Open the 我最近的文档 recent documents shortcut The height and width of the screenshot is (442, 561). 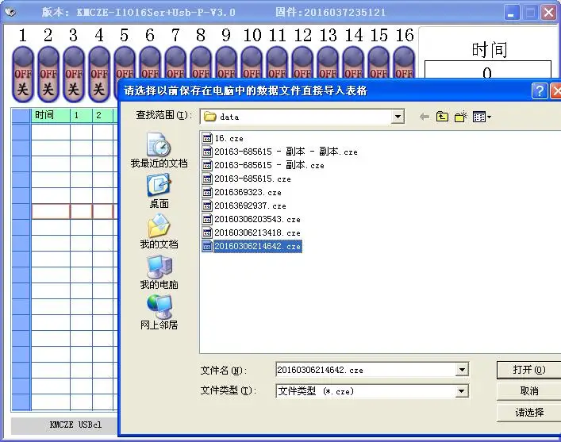pos(159,150)
